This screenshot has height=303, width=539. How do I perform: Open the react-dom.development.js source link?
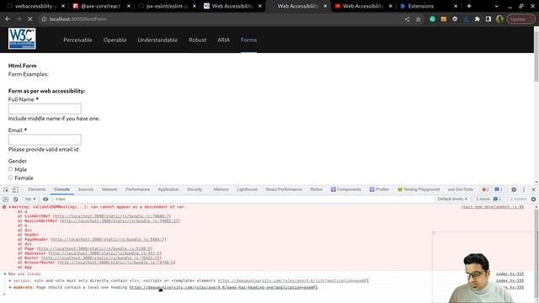pyautogui.click(x=492, y=207)
